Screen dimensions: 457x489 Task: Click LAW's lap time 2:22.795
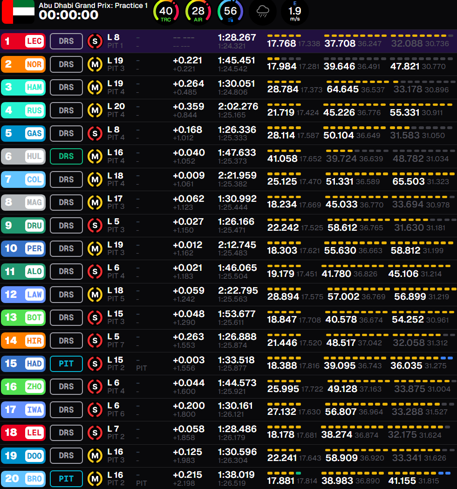238,291
